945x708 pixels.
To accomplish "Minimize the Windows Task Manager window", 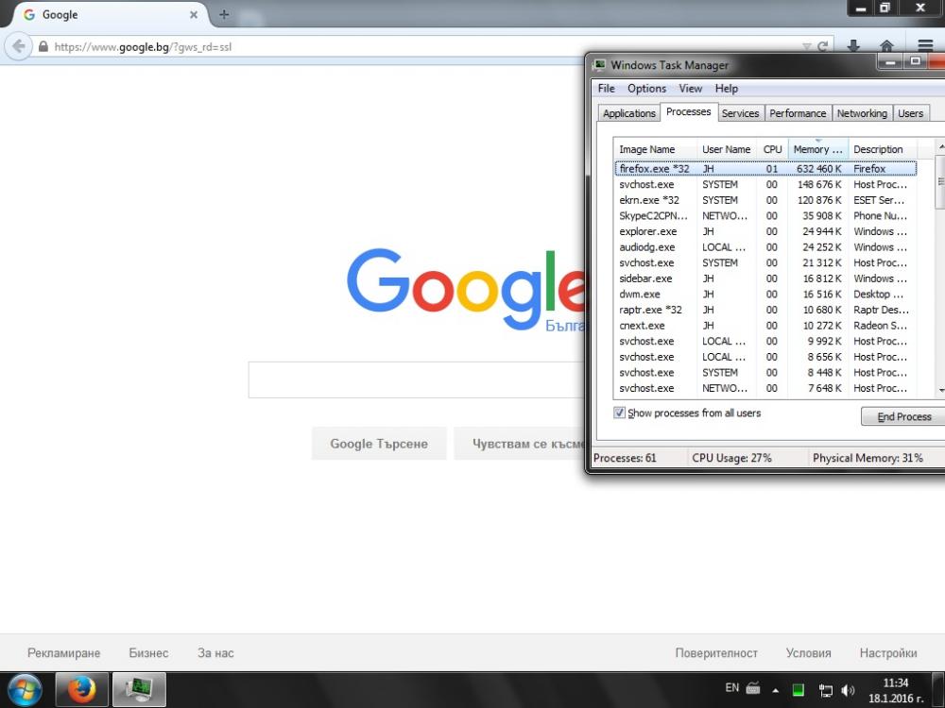I will coord(891,61).
